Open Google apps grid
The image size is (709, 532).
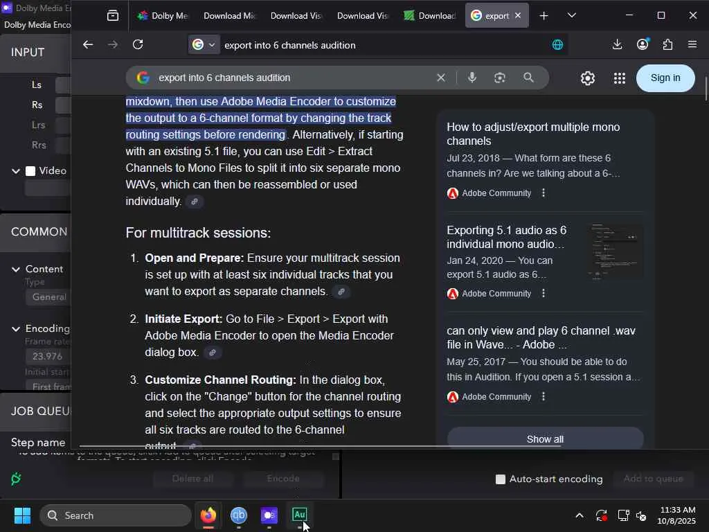point(620,78)
